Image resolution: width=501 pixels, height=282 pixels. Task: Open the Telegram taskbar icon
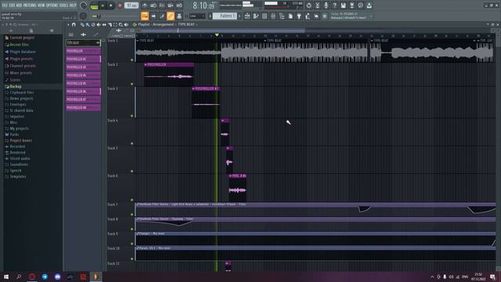click(x=45, y=277)
